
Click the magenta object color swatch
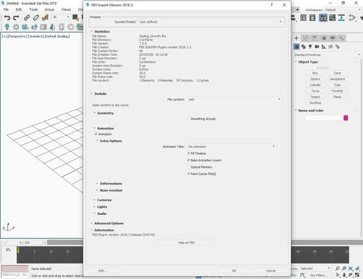(346, 118)
